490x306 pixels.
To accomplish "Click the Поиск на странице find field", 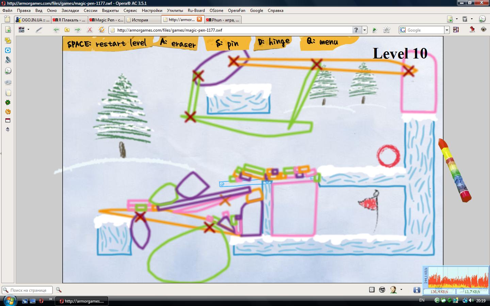I will [27, 290].
